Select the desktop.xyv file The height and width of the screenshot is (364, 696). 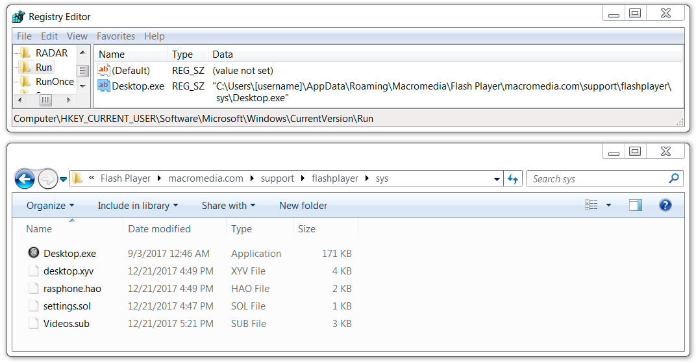(68, 271)
